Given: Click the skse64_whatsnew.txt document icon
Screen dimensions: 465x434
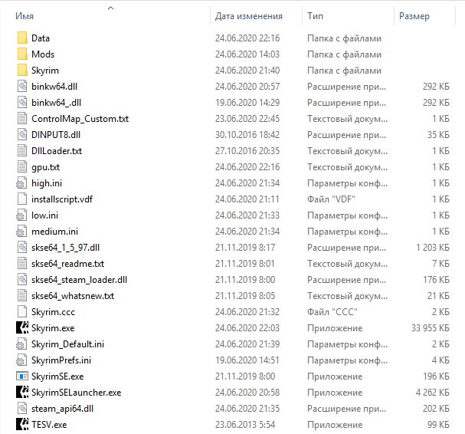Looking at the screenshot, I should pyautogui.click(x=22, y=296).
